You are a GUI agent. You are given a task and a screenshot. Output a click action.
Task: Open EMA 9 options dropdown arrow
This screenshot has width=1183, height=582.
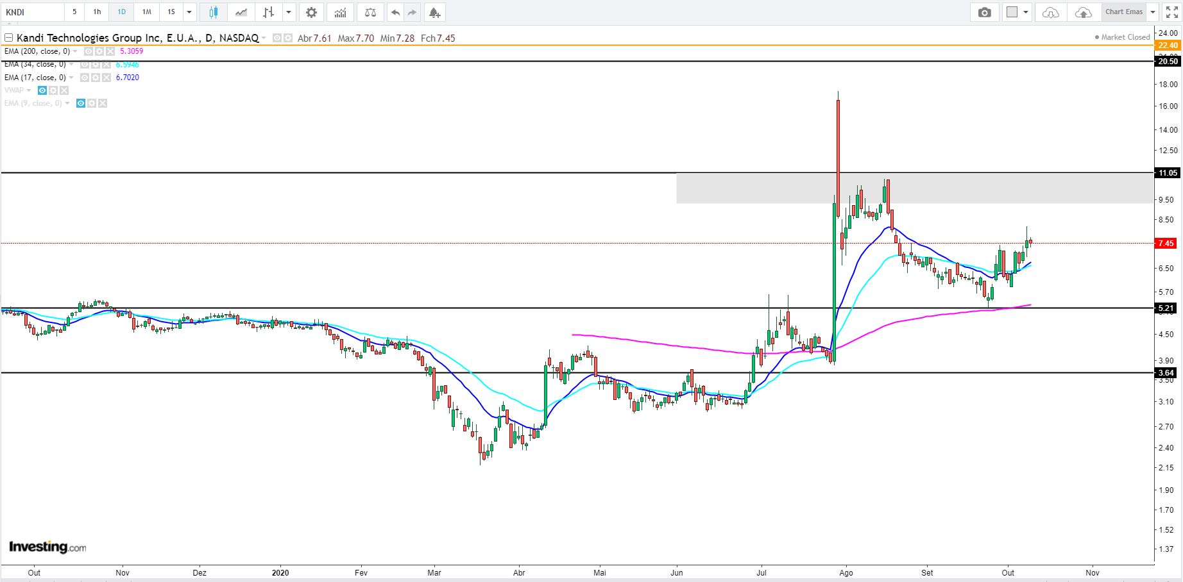coord(67,103)
